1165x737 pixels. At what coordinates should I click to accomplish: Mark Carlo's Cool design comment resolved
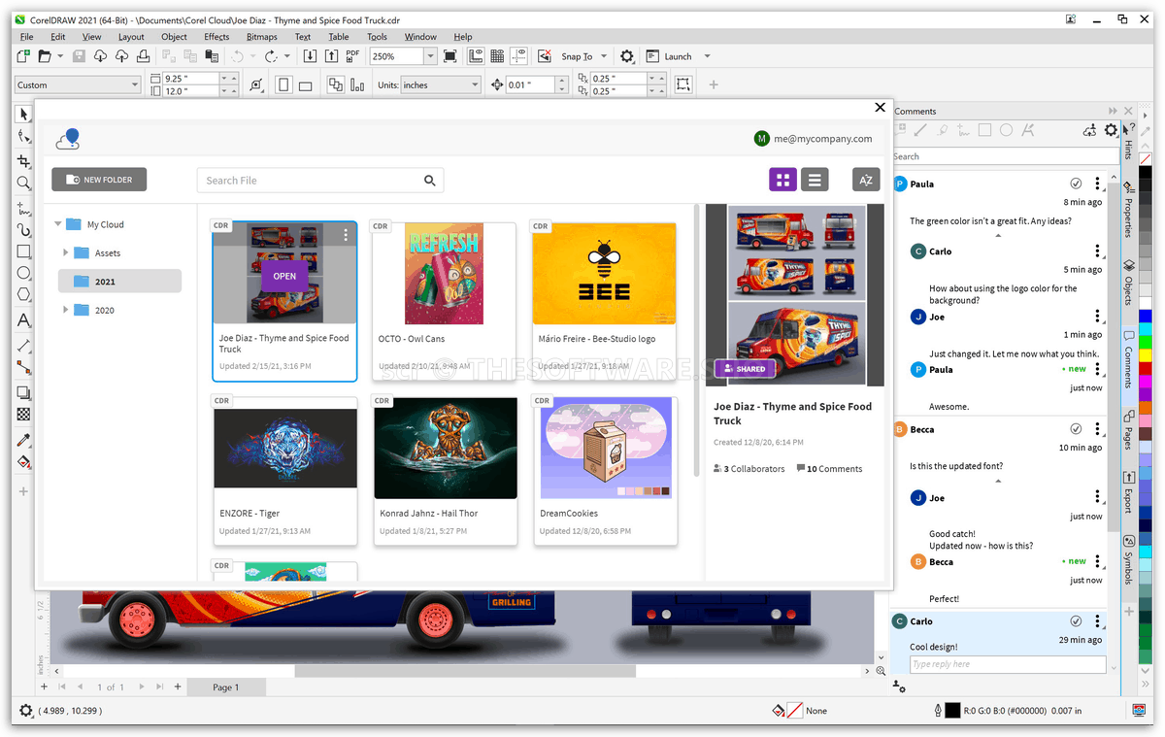1076,621
